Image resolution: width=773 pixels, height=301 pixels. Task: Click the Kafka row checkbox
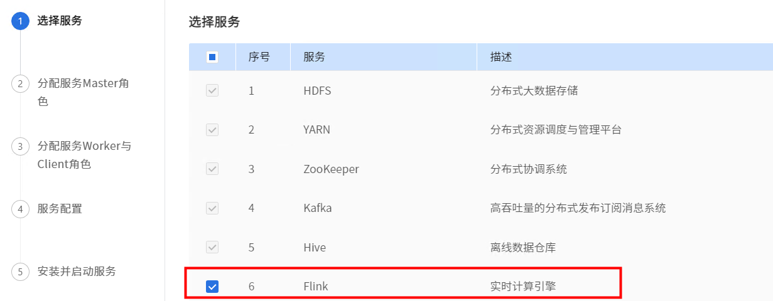[x=212, y=208]
